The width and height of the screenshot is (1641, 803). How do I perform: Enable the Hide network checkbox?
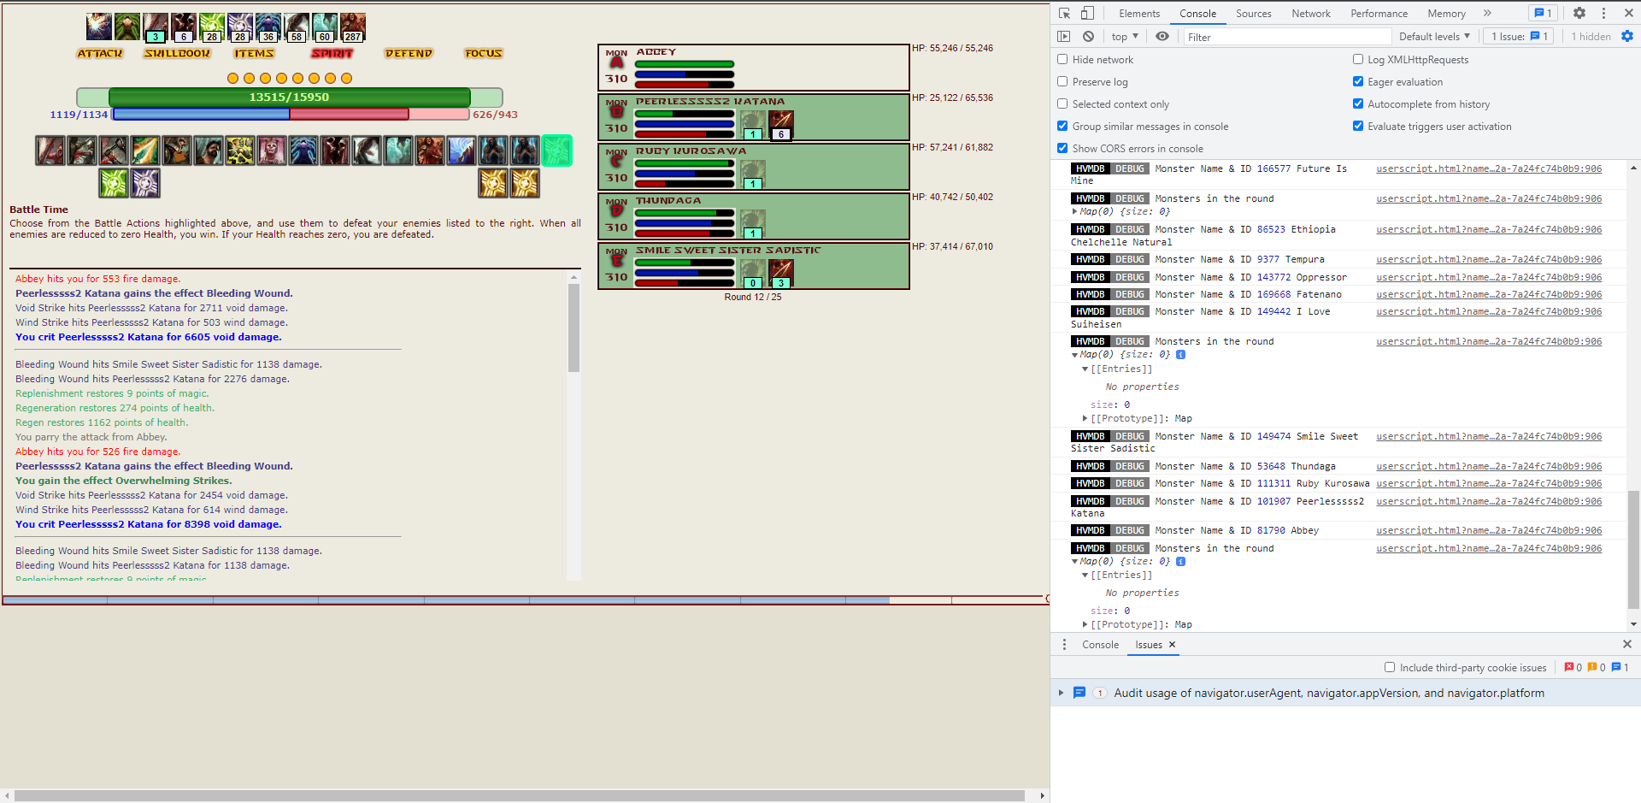pos(1062,59)
